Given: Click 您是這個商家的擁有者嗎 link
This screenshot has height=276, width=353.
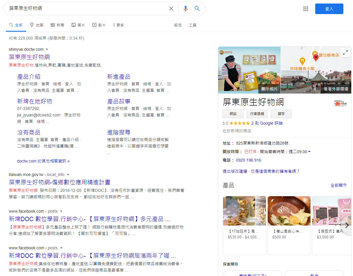Looking at the screenshot, I should 275,171.
